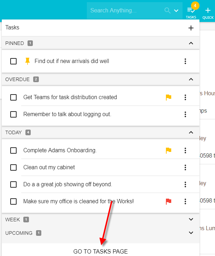Image resolution: width=215 pixels, height=256 pixels.
Task: Tick checkbox for 'Do a a great job' task
Action: point(13,184)
